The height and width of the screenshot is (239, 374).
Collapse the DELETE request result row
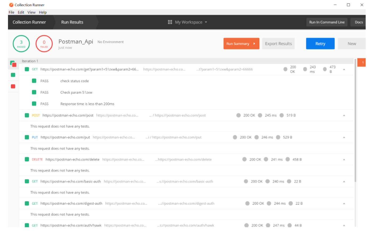[344, 160]
